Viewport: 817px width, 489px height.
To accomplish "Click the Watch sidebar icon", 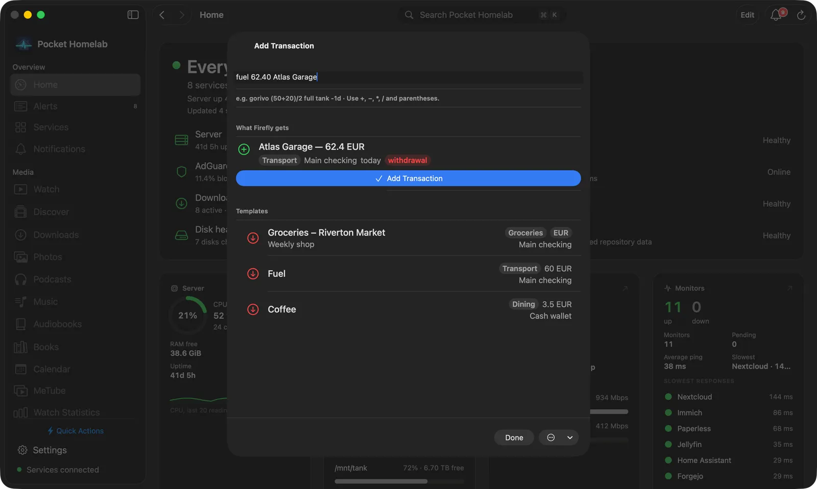I will [20, 189].
